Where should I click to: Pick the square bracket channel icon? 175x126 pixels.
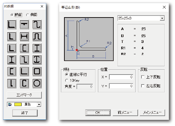point(12,71)
